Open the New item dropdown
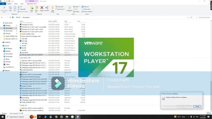The image size is (212, 119). click(60, 7)
